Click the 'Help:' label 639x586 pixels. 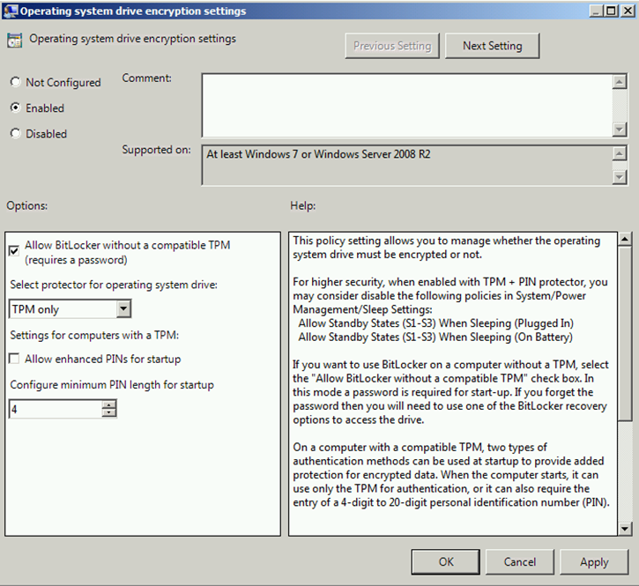click(x=303, y=205)
